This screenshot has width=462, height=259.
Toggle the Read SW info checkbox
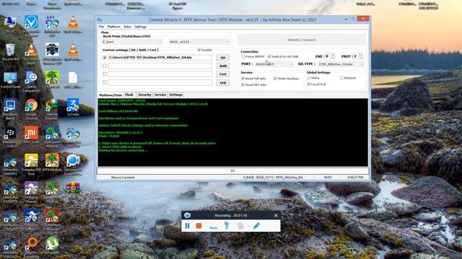click(x=243, y=78)
